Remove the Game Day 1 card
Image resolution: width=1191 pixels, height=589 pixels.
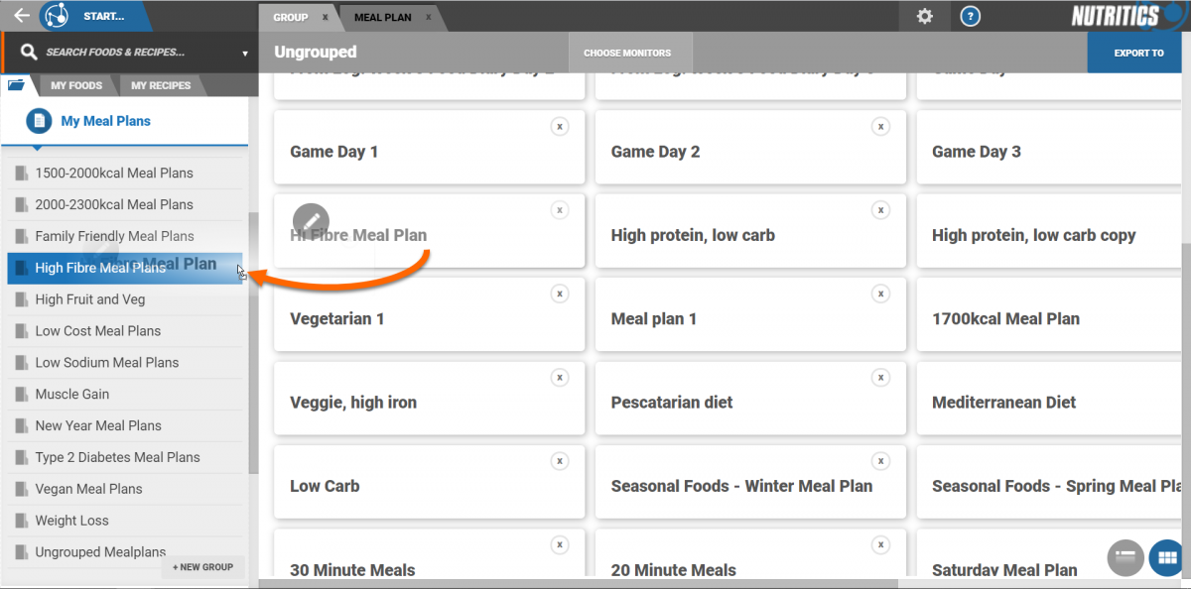tap(560, 126)
